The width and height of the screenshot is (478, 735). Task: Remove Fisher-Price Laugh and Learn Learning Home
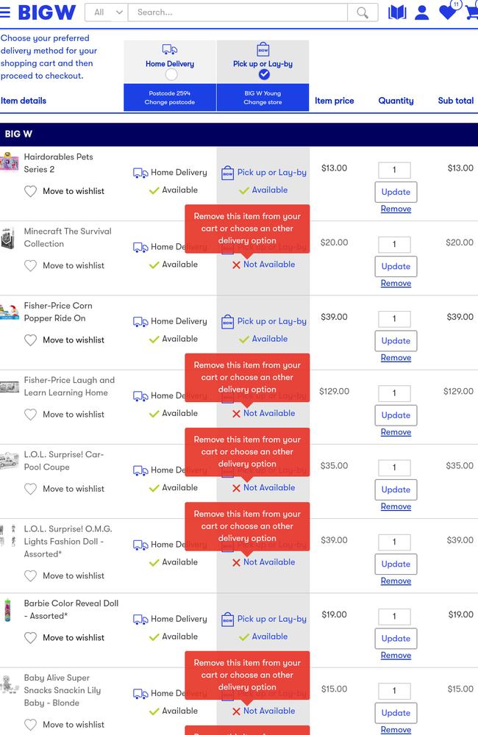396,433
